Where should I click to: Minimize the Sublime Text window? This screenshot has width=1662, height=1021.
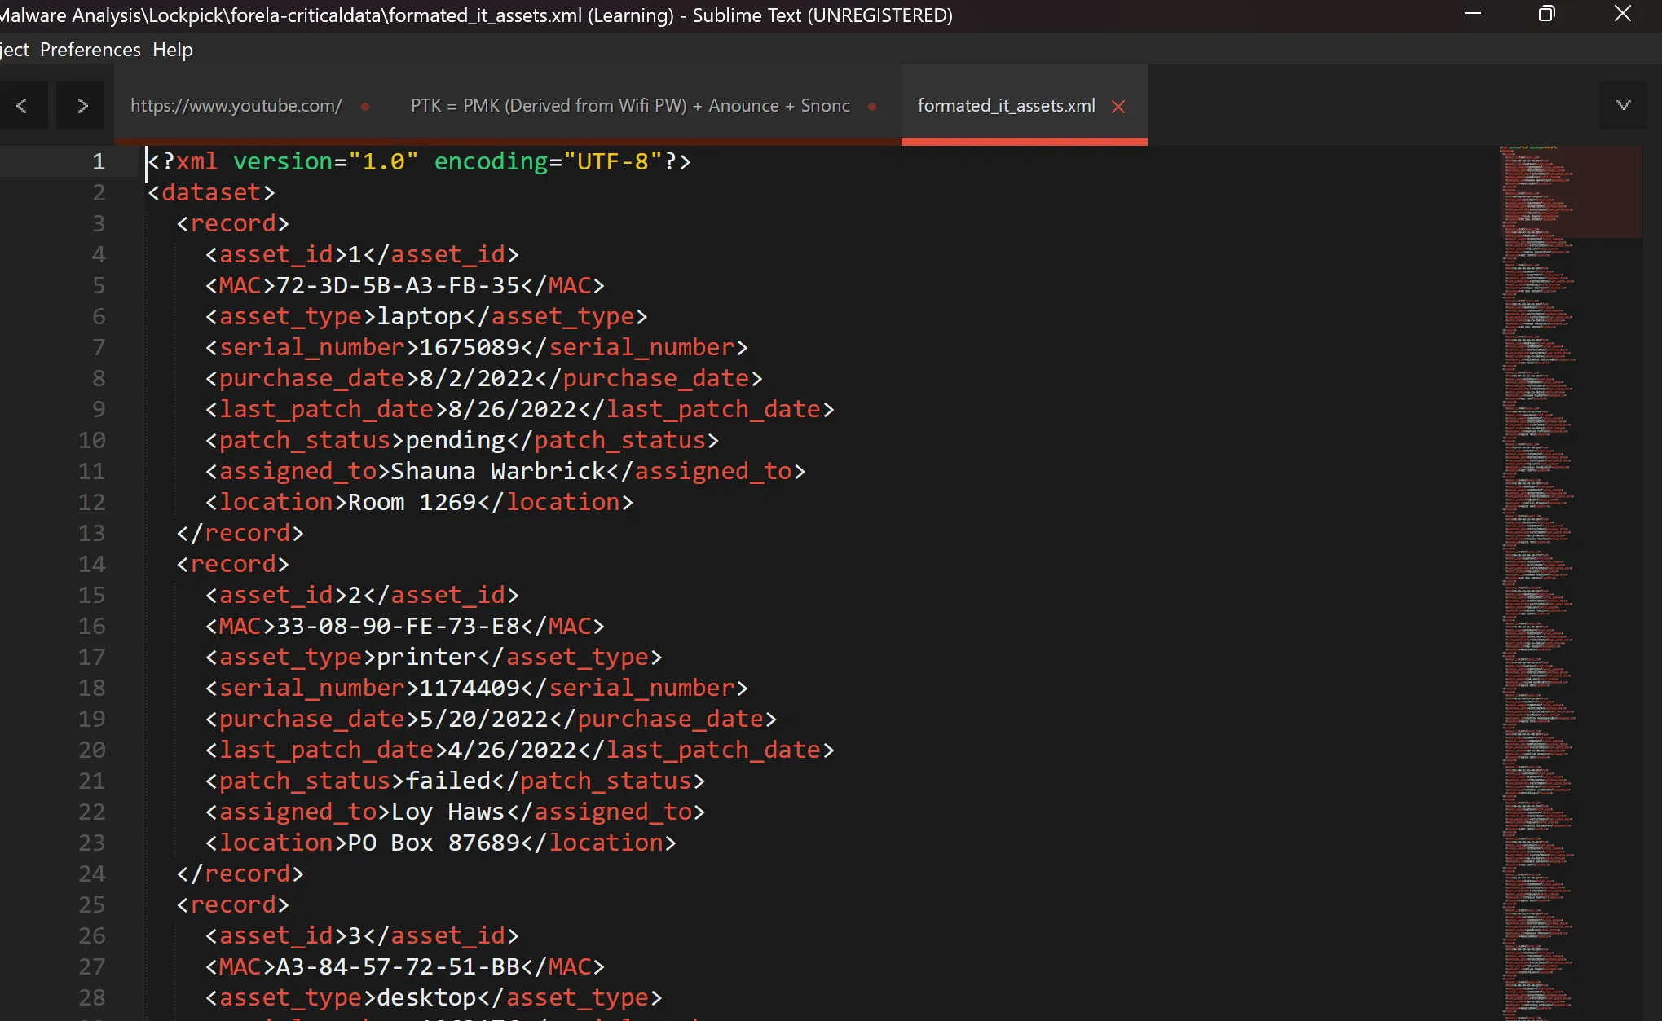click(1472, 14)
